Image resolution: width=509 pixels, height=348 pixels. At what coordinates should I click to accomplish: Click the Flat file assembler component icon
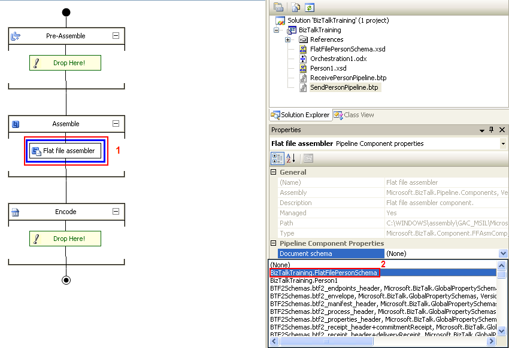[x=37, y=151]
